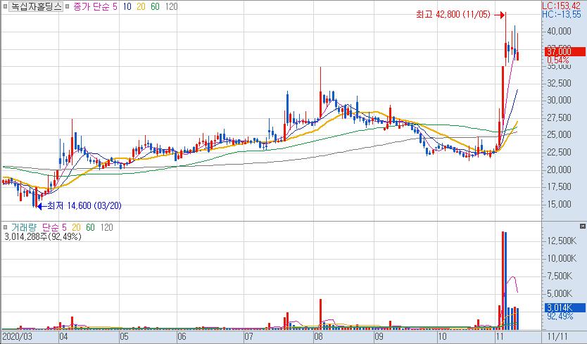Select the 5-day volume moving average label
The height and width of the screenshot is (344, 587).
[x=64, y=227]
